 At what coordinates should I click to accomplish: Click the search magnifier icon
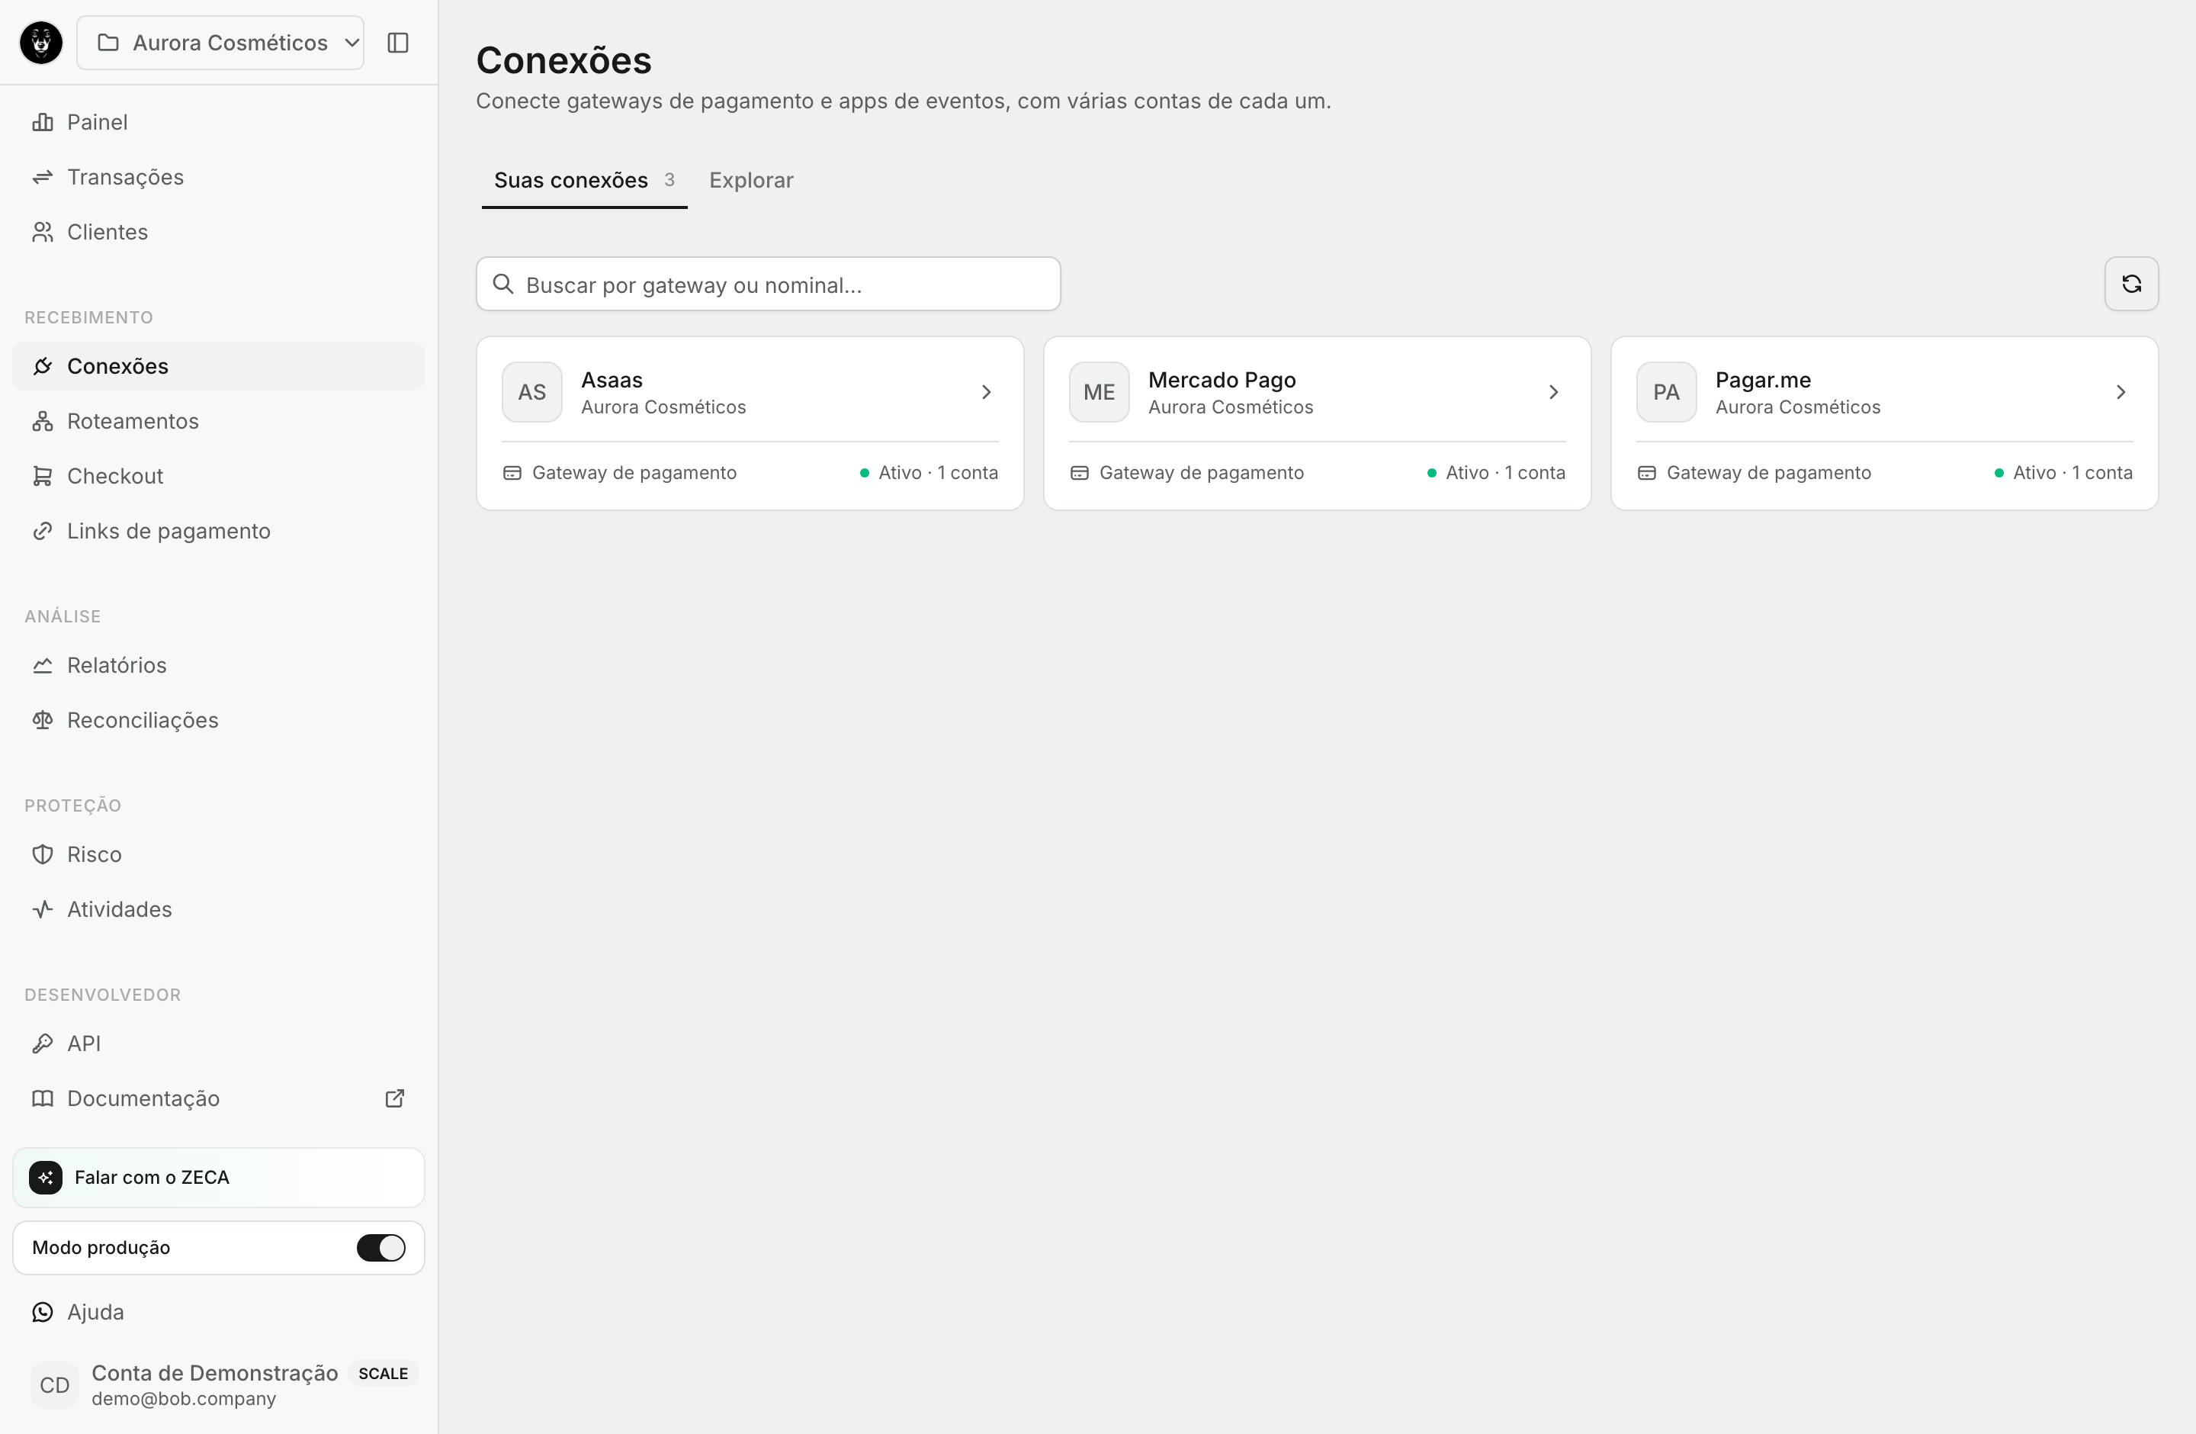click(x=502, y=285)
